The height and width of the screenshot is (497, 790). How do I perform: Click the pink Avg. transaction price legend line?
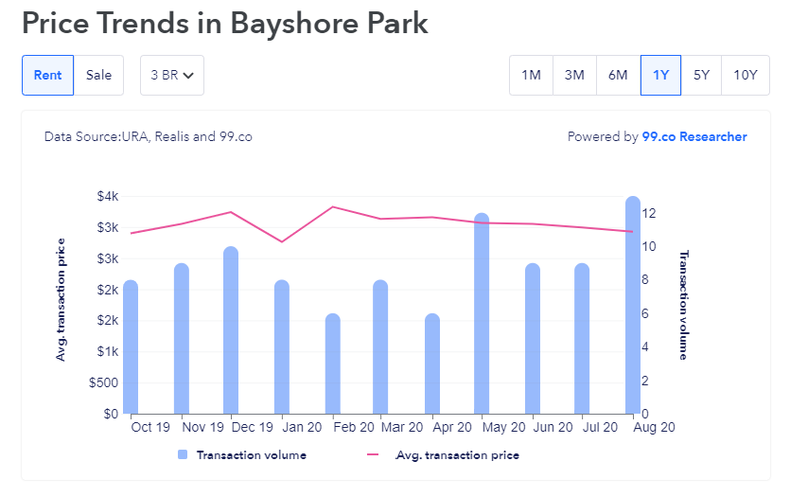pyautogui.click(x=373, y=454)
